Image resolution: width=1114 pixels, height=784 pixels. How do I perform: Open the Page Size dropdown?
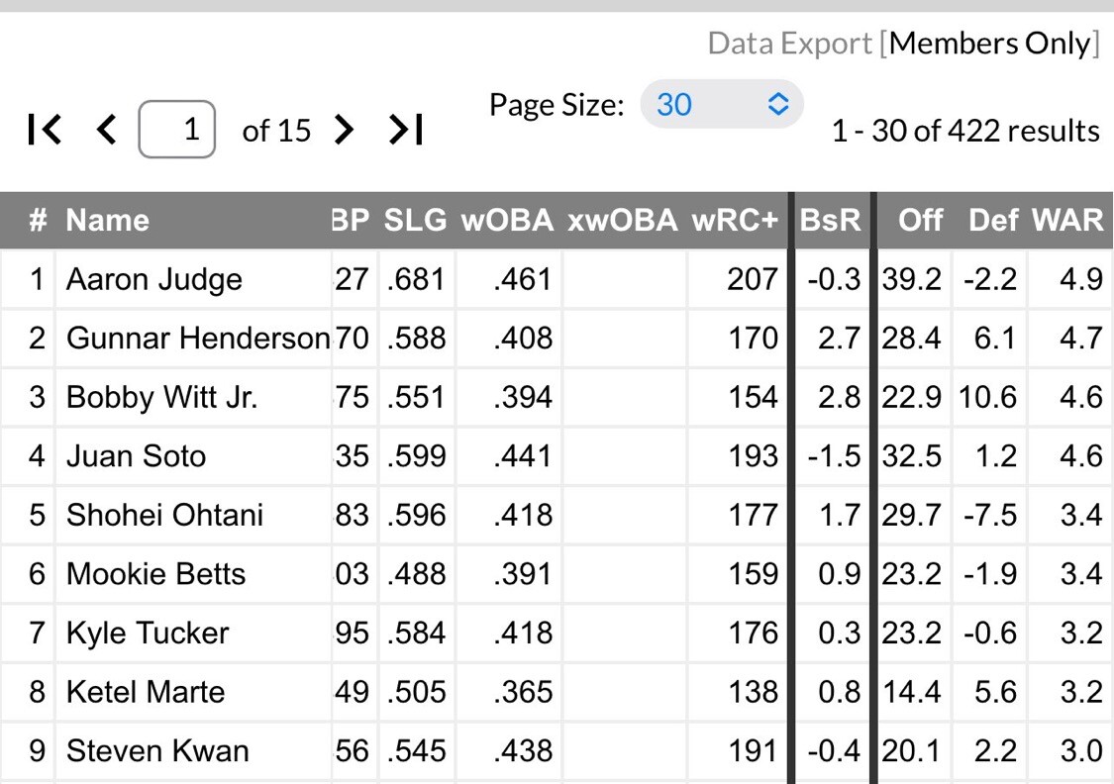click(722, 104)
